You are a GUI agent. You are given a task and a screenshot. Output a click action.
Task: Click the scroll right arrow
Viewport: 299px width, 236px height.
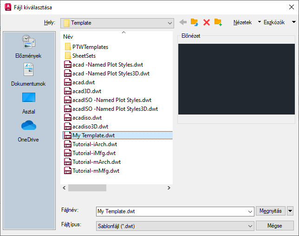point(169,188)
